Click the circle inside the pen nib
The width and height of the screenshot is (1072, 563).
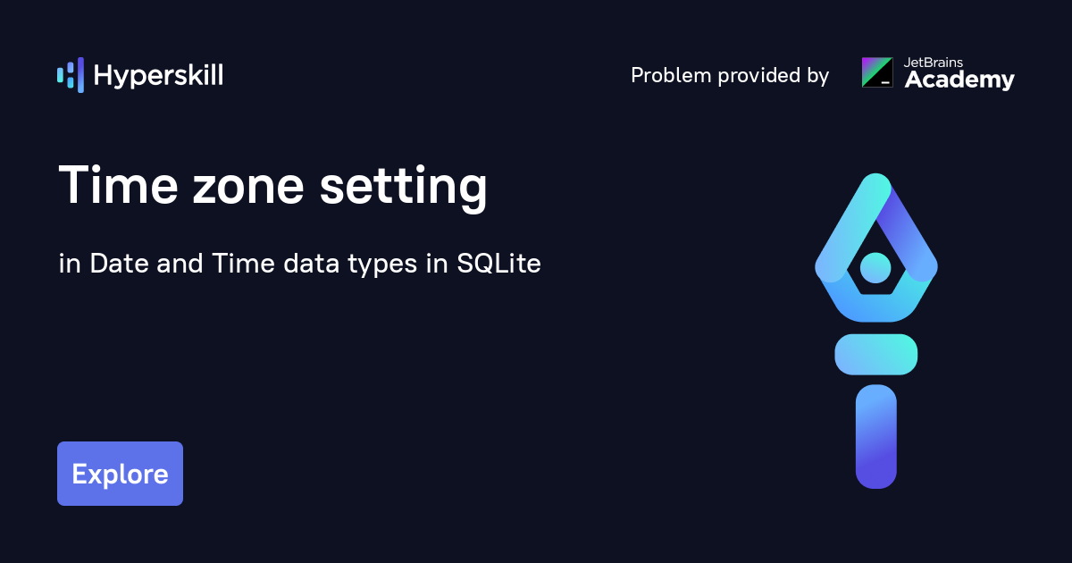pyautogui.click(x=875, y=266)
